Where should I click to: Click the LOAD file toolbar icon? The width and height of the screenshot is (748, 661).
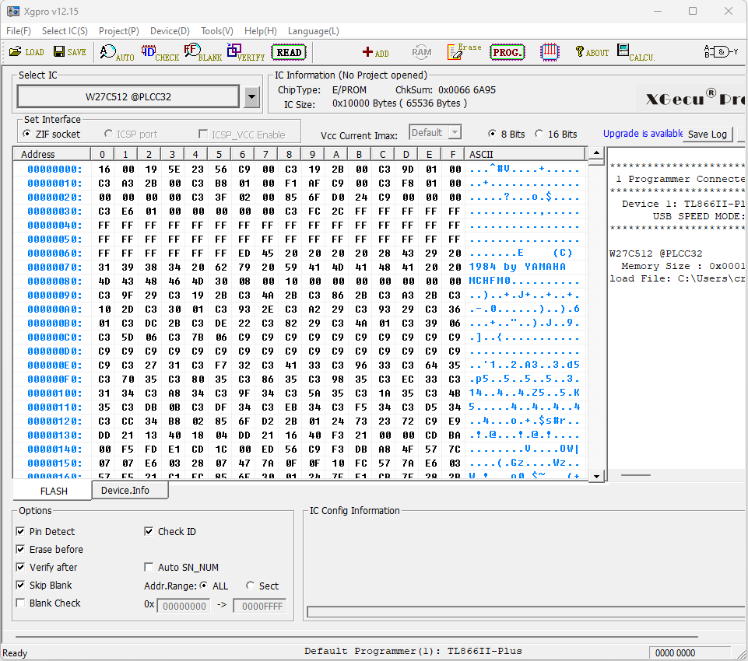[26, 52]
